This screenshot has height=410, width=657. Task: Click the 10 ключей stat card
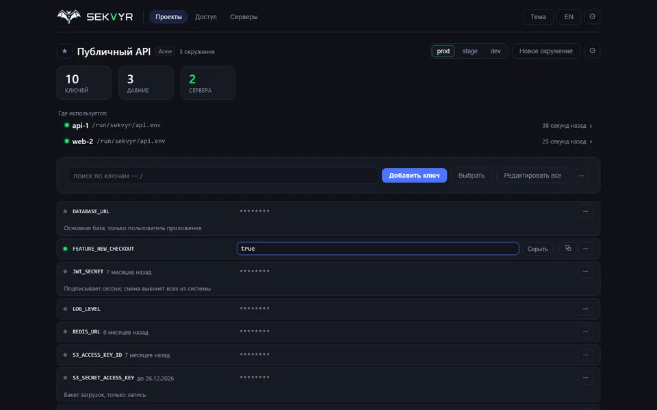[x=83, y=83]
